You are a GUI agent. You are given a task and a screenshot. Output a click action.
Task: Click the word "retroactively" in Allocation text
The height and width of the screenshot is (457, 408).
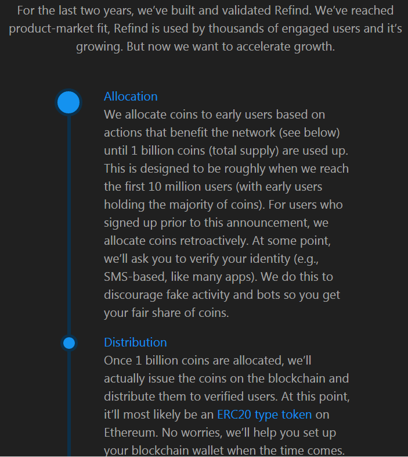click(x=215, y=241)
